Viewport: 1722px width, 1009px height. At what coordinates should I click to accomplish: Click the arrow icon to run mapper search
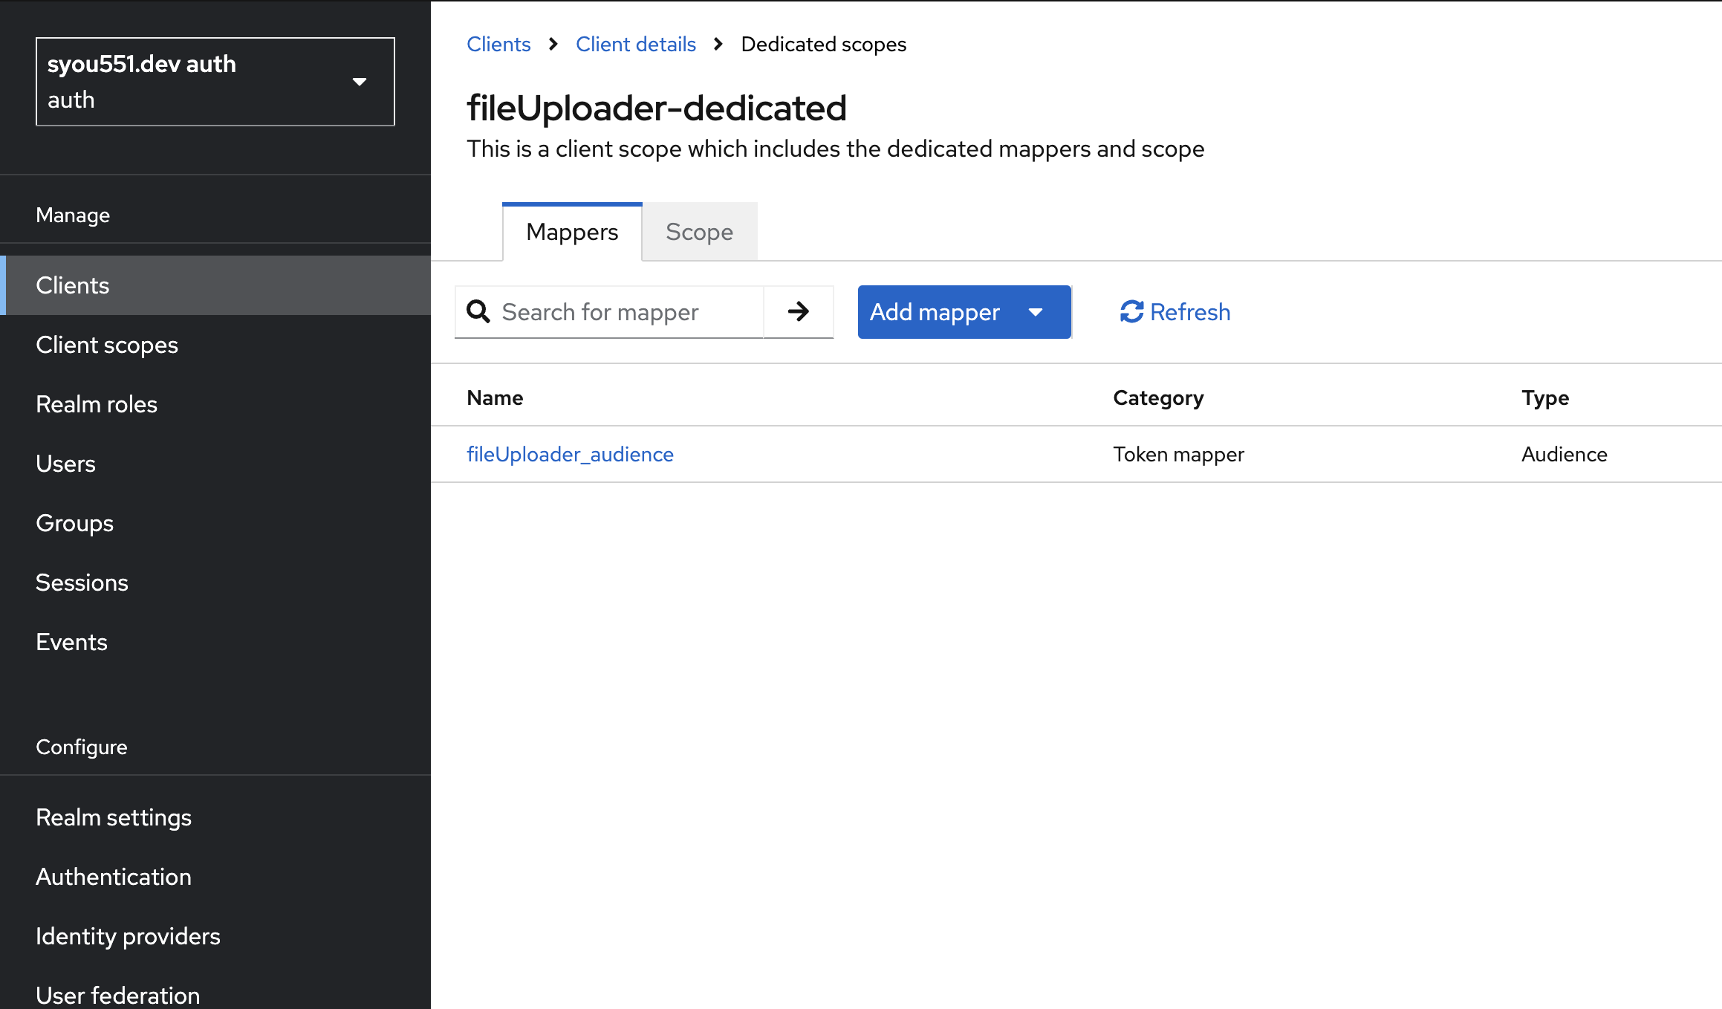click(798, 311)
